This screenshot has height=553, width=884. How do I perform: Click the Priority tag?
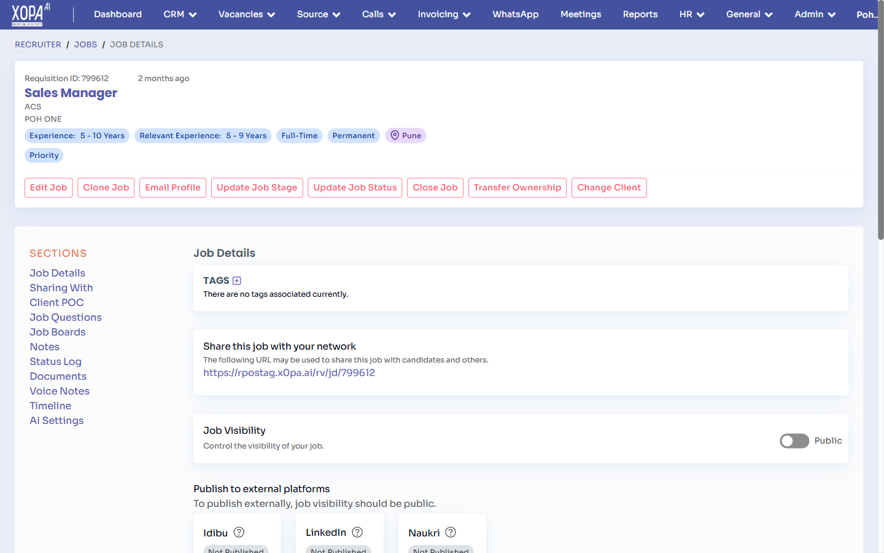coord(44,155)
